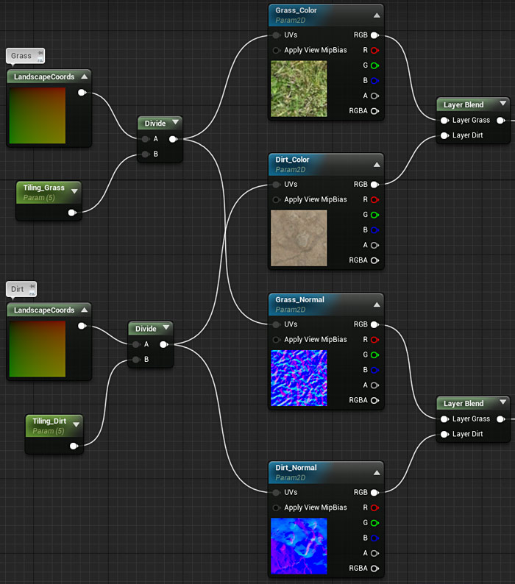515x584 pixels.
Task: Toggle Apply View MipBias pin on Dirt_Normal
Action: (x=276, y=508)
